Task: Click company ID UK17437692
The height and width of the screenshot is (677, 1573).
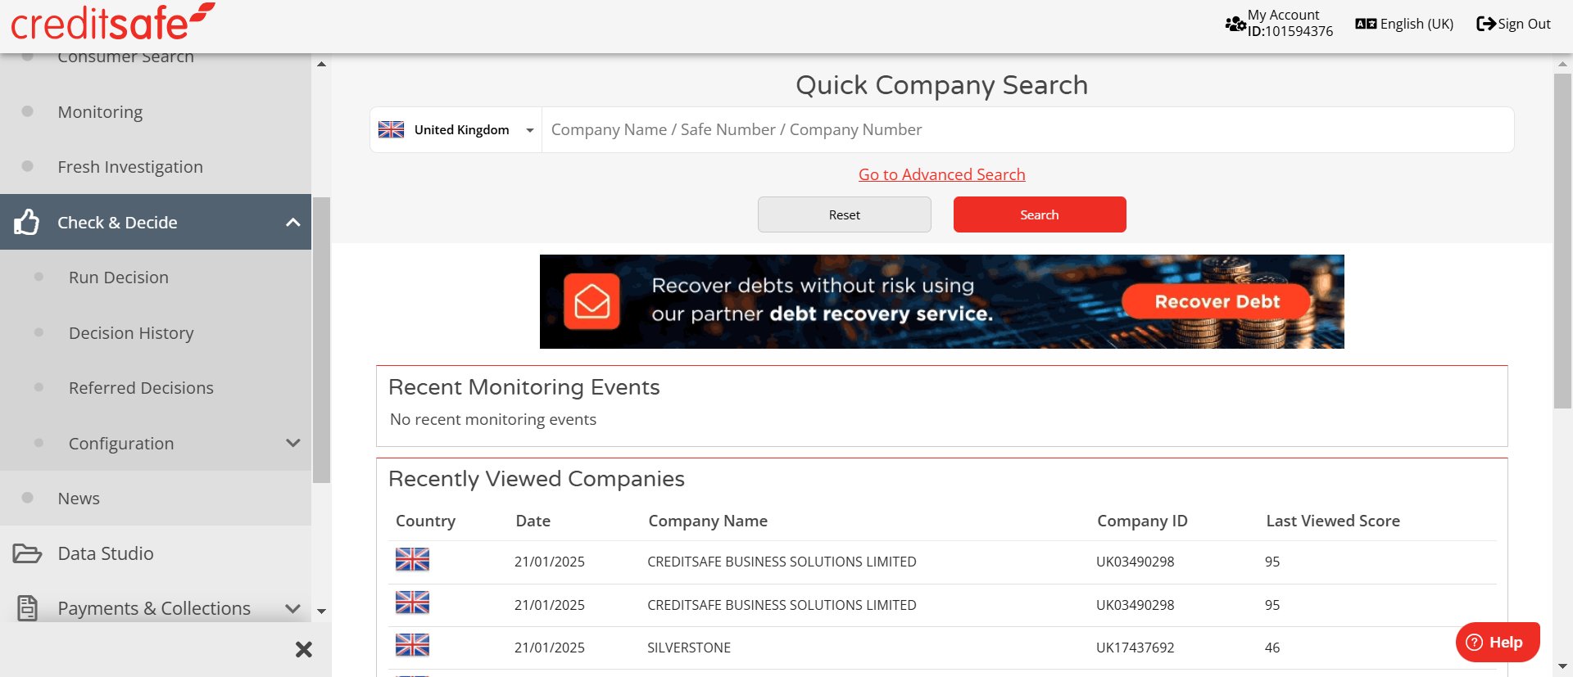Action: (x=1135, y=648)
